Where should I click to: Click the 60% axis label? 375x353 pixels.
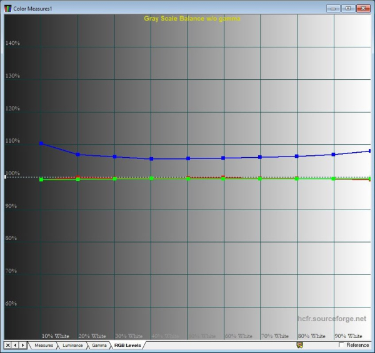[x=11, y=304]
